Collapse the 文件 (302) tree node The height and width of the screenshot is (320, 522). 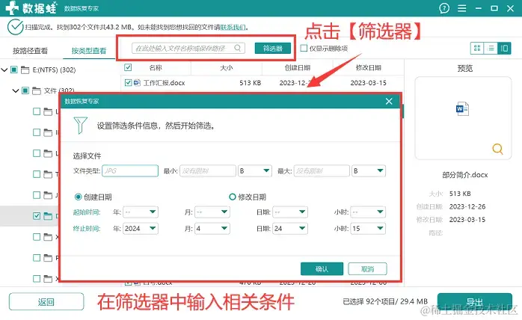click(x=16, y=90)
